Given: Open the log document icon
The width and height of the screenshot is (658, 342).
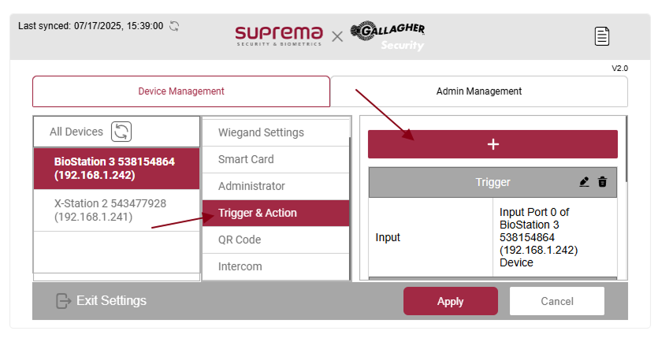Looking at the screenshot, I should (x=602, y=35).
